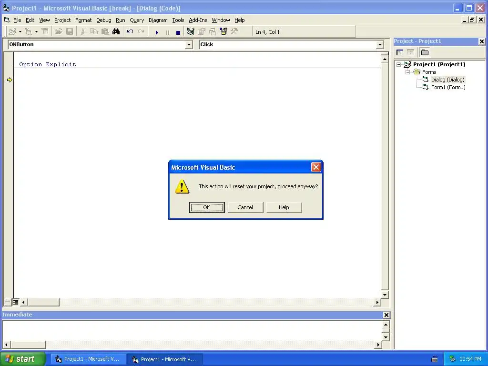488x366 pixels.
Task: Toggle Folders icon in Project panel
Action: click(425, 52)
